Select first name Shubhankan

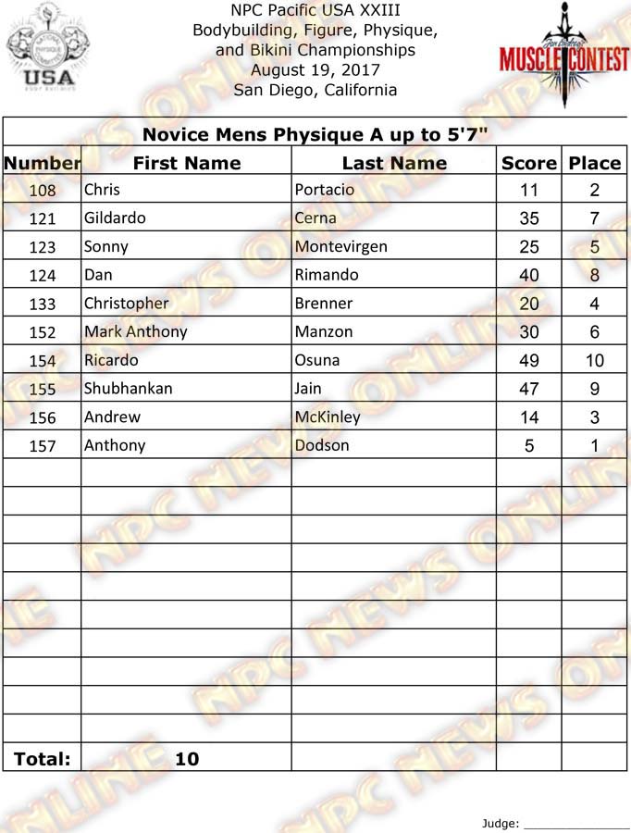pyautogui.click(x=129, y=389)
